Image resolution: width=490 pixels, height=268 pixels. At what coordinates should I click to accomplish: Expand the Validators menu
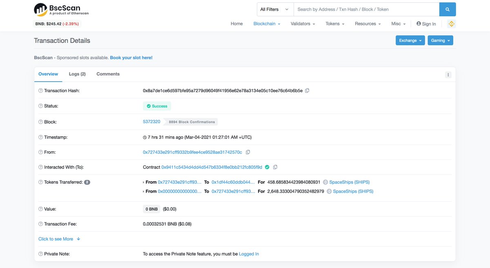[x=303, y=24]
